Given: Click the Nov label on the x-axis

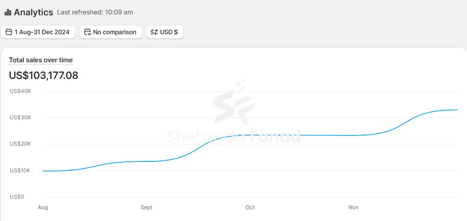Looking at the screenshot, I should pyautogui.click(x=353, y=207).
